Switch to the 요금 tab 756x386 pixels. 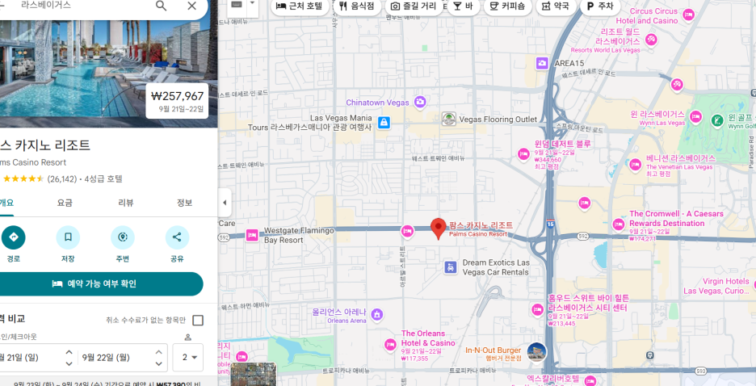(65, 203)
